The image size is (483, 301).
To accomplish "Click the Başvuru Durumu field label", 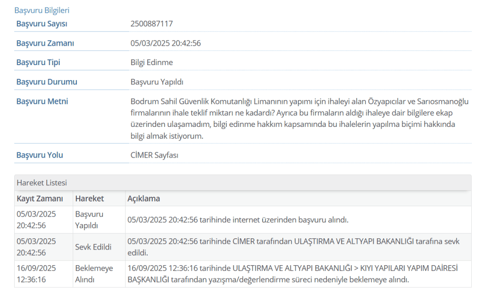I will (47, 82).
